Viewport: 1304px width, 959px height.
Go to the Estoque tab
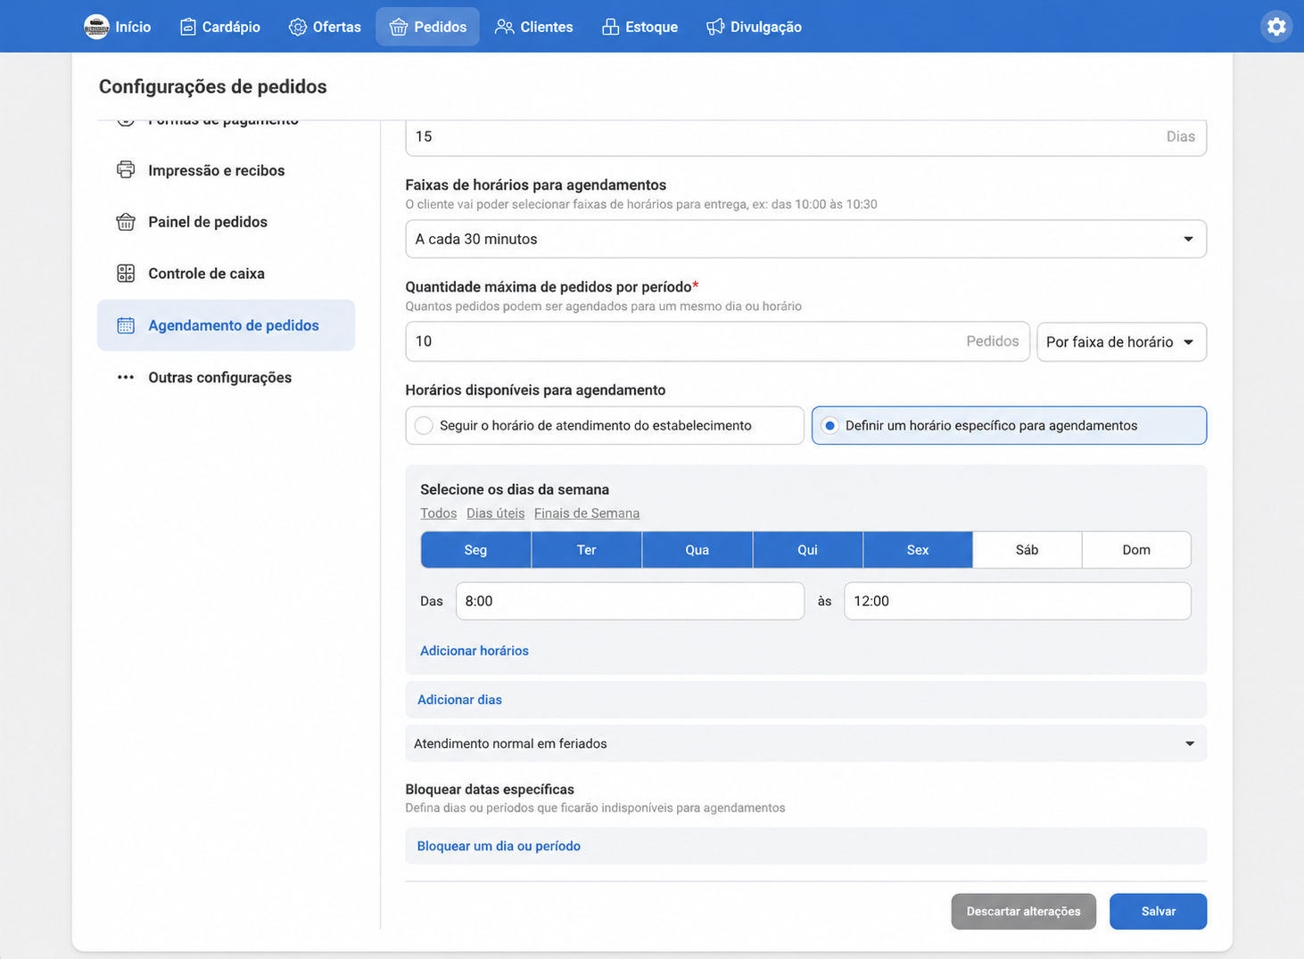pos(640,27)
